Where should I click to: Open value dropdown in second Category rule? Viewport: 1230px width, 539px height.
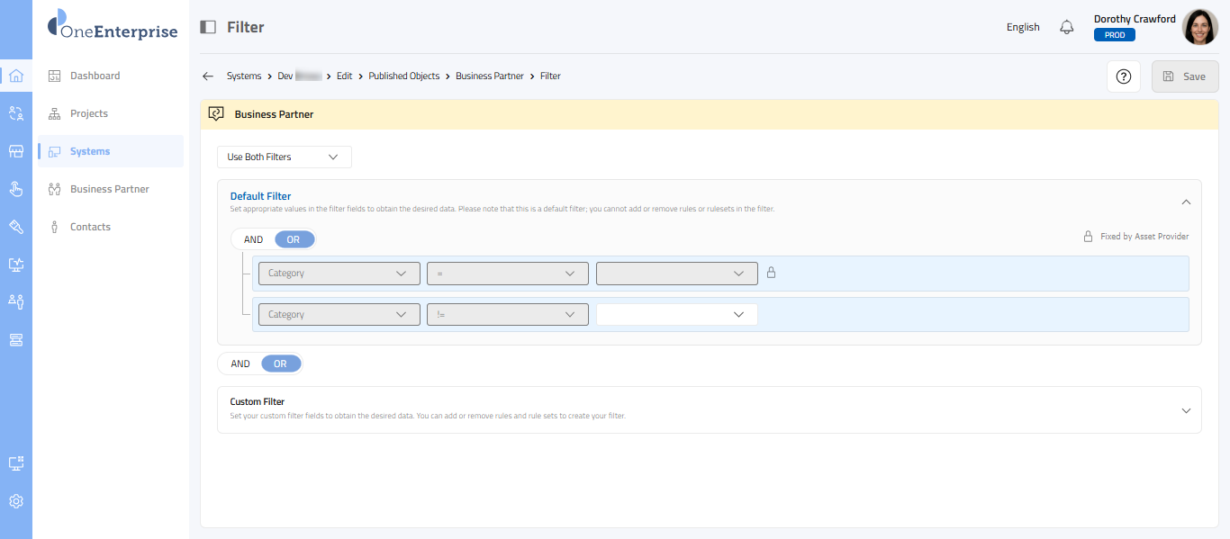[x=676, y=314]
